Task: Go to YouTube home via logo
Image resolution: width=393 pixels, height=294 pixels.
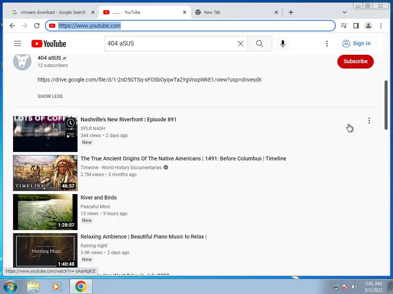Action: pyautogui.click(x=49, y=44)
